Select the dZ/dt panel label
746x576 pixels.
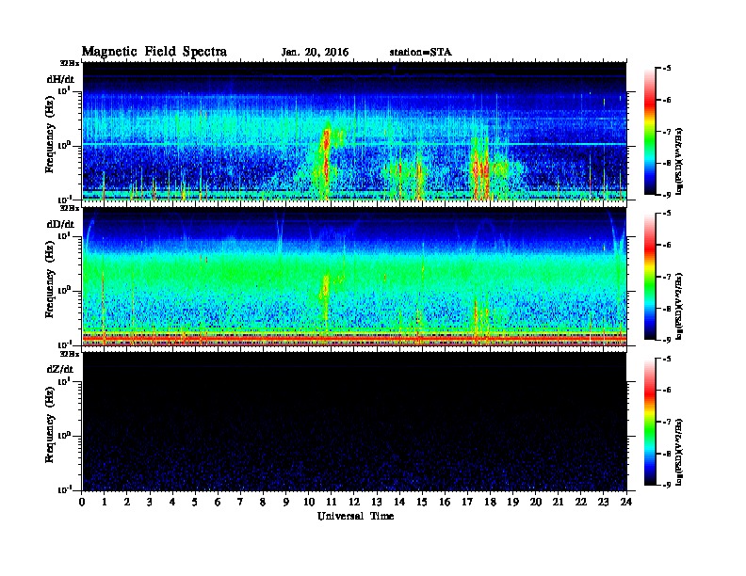tap(60, 369)
